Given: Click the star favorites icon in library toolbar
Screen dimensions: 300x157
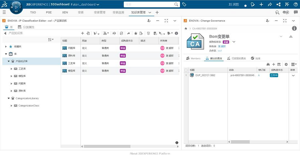Looking at the screenshot, I should point(135,33).
